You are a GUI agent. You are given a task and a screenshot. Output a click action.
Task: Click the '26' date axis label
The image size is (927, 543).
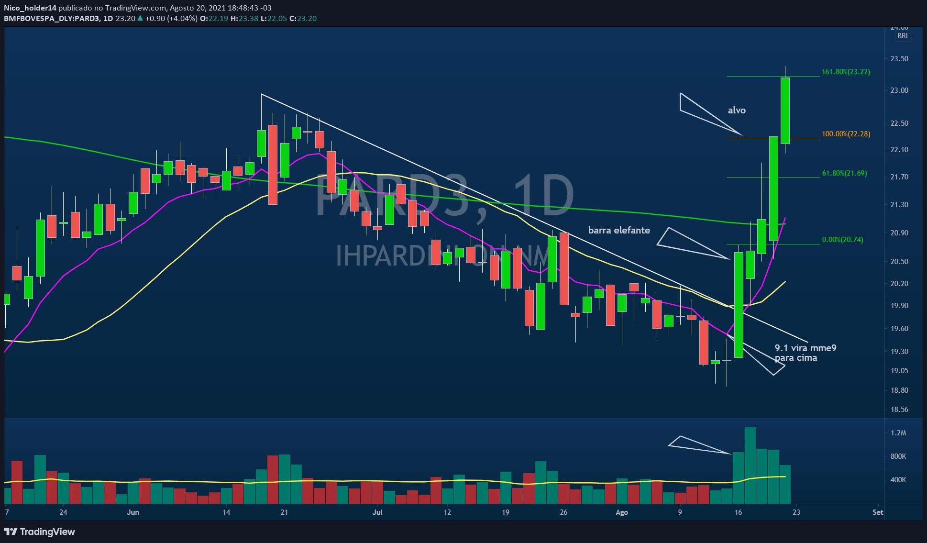(x=563, y=512)
